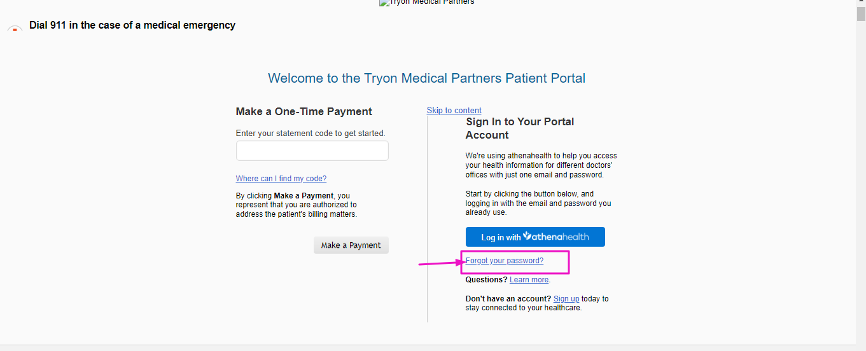Click the athenahealth leaf logo
Screen dimensions: 866x351
tap(527, 237)
